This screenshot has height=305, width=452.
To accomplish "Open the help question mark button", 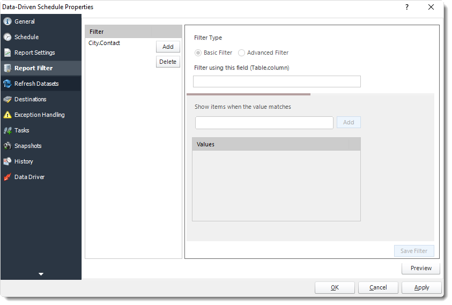I will (407, 7).
